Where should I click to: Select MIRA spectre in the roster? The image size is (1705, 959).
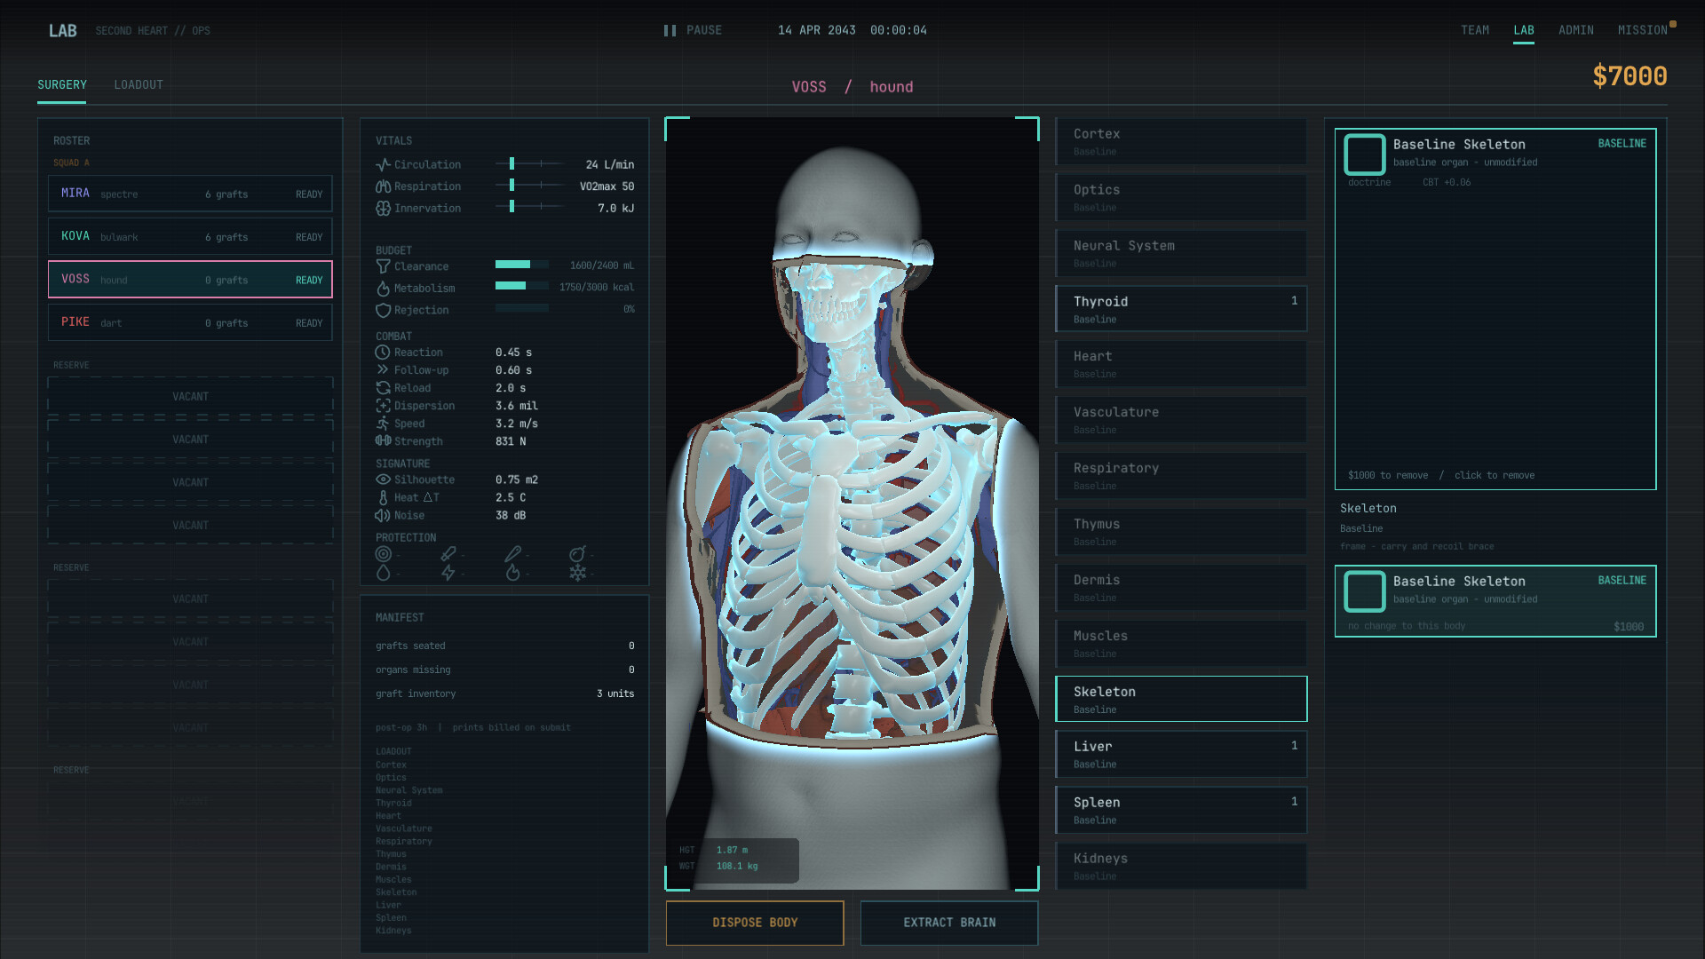tap(190, 194)
